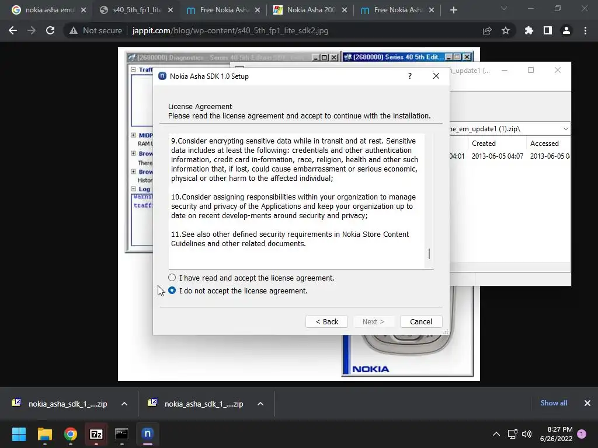Switch to s40_5th_fp1_lite tab
This screenshot has height=448, width=598.
click(x=135, y=10)
